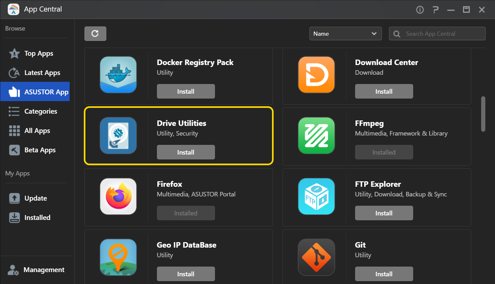495x284 pixels.
Task: Click the search magnifier icon
Action: pos(397,34)
